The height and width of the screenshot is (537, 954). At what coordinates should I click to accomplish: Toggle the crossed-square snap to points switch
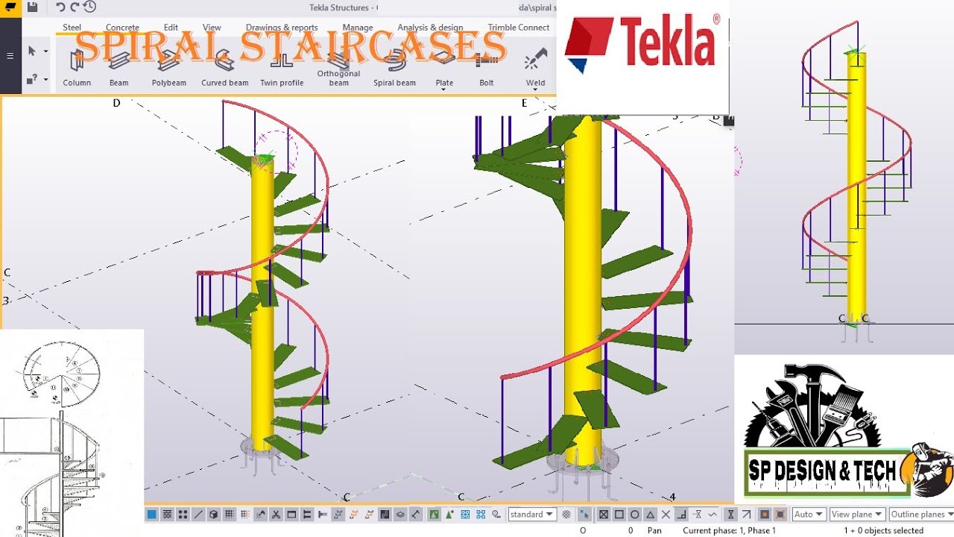click(x=604, y=515)
